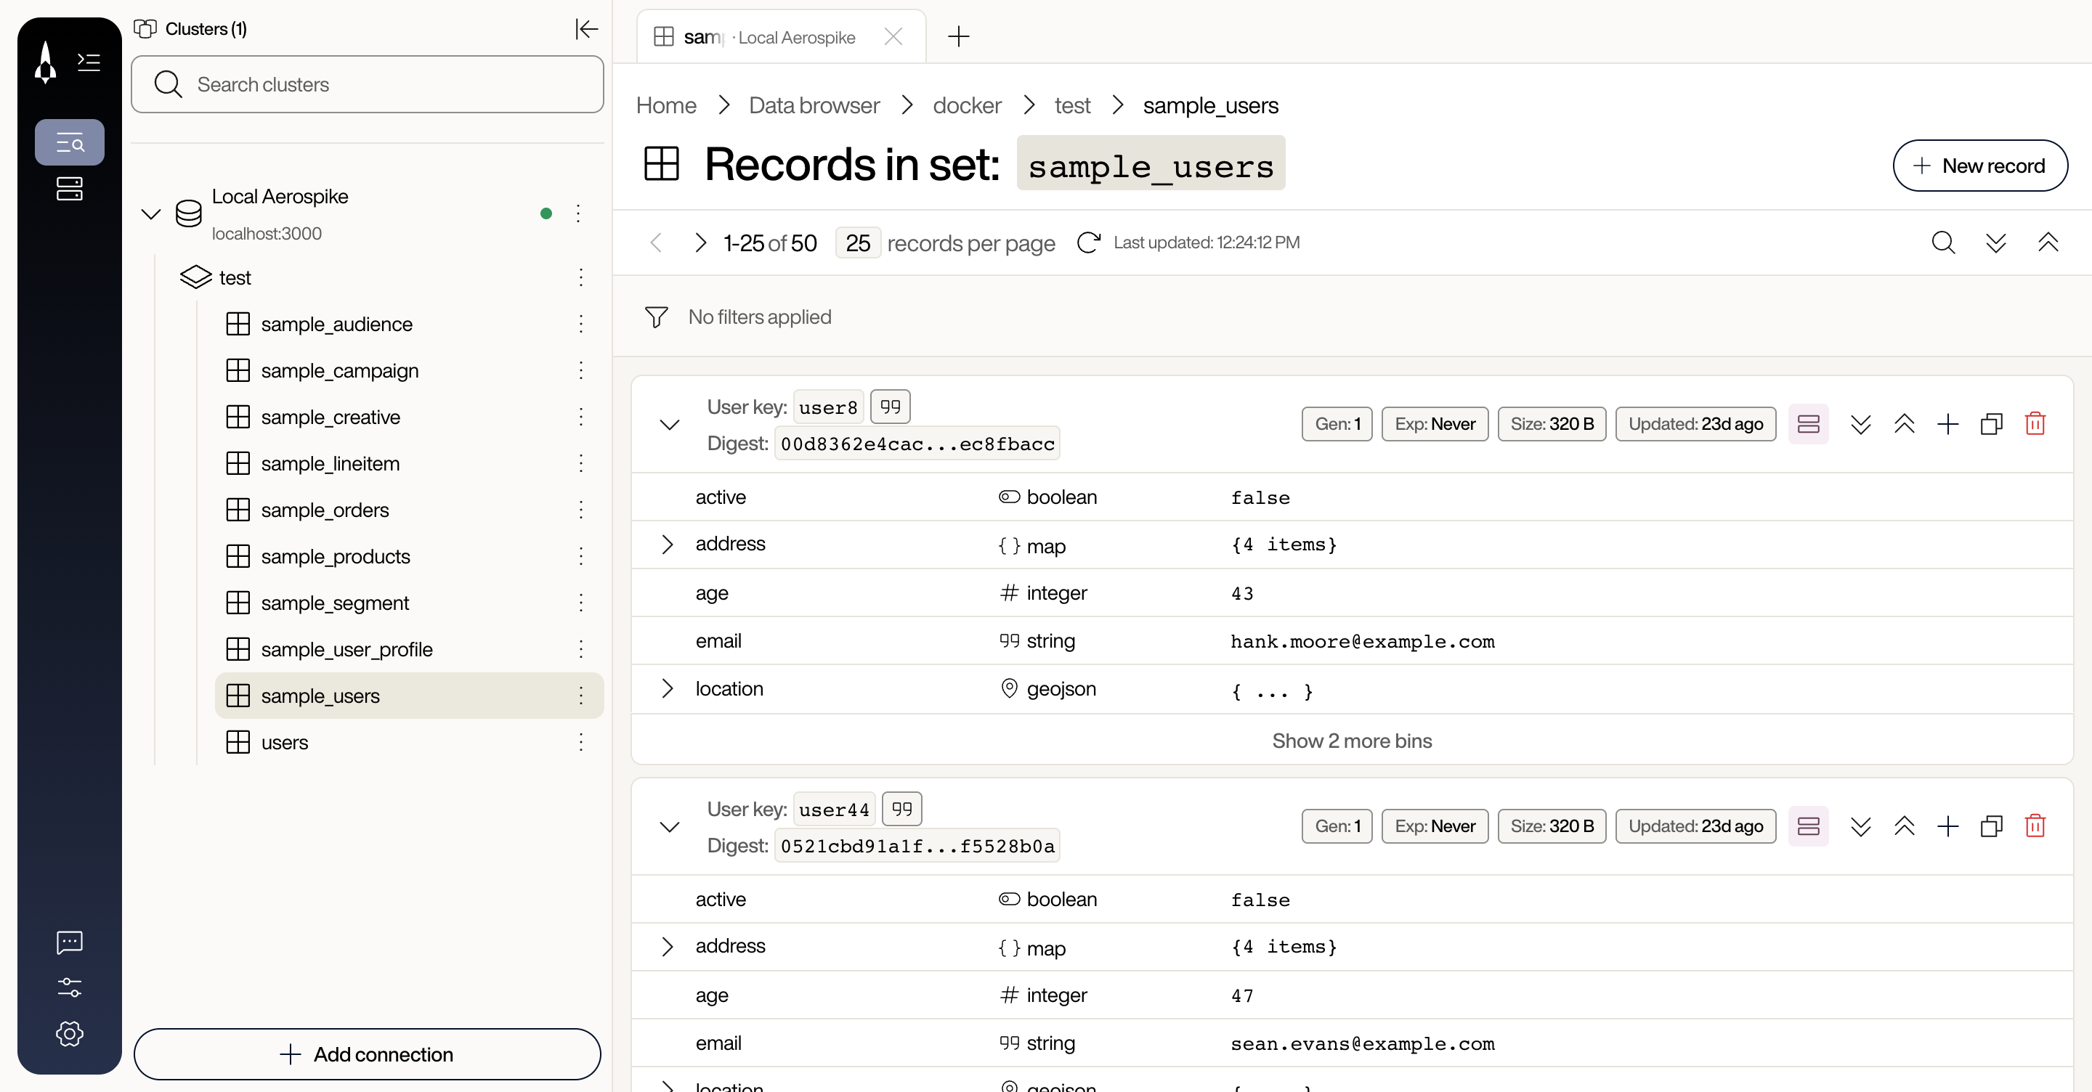Screen dimensions: 2092x1092
Task: Open sample_creative set
Action: pyautogui.click(x=330, y=417)
